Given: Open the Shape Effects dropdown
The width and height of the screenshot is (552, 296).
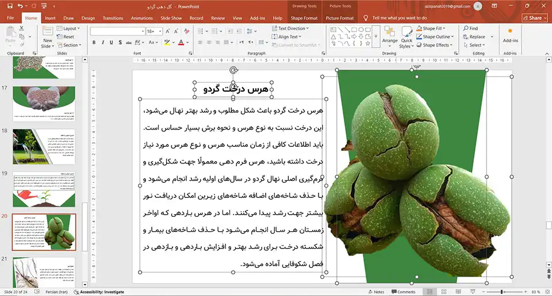Looking at the screenshot, I should (x=435, y=45).
